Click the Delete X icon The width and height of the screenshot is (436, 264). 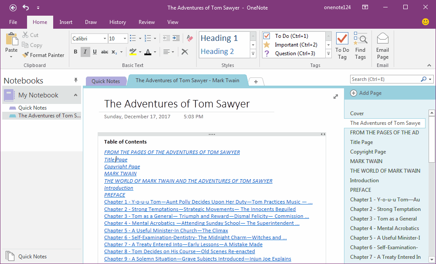click(185, 52)
